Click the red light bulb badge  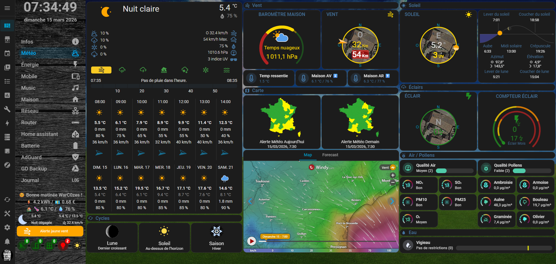click(63, 245)
